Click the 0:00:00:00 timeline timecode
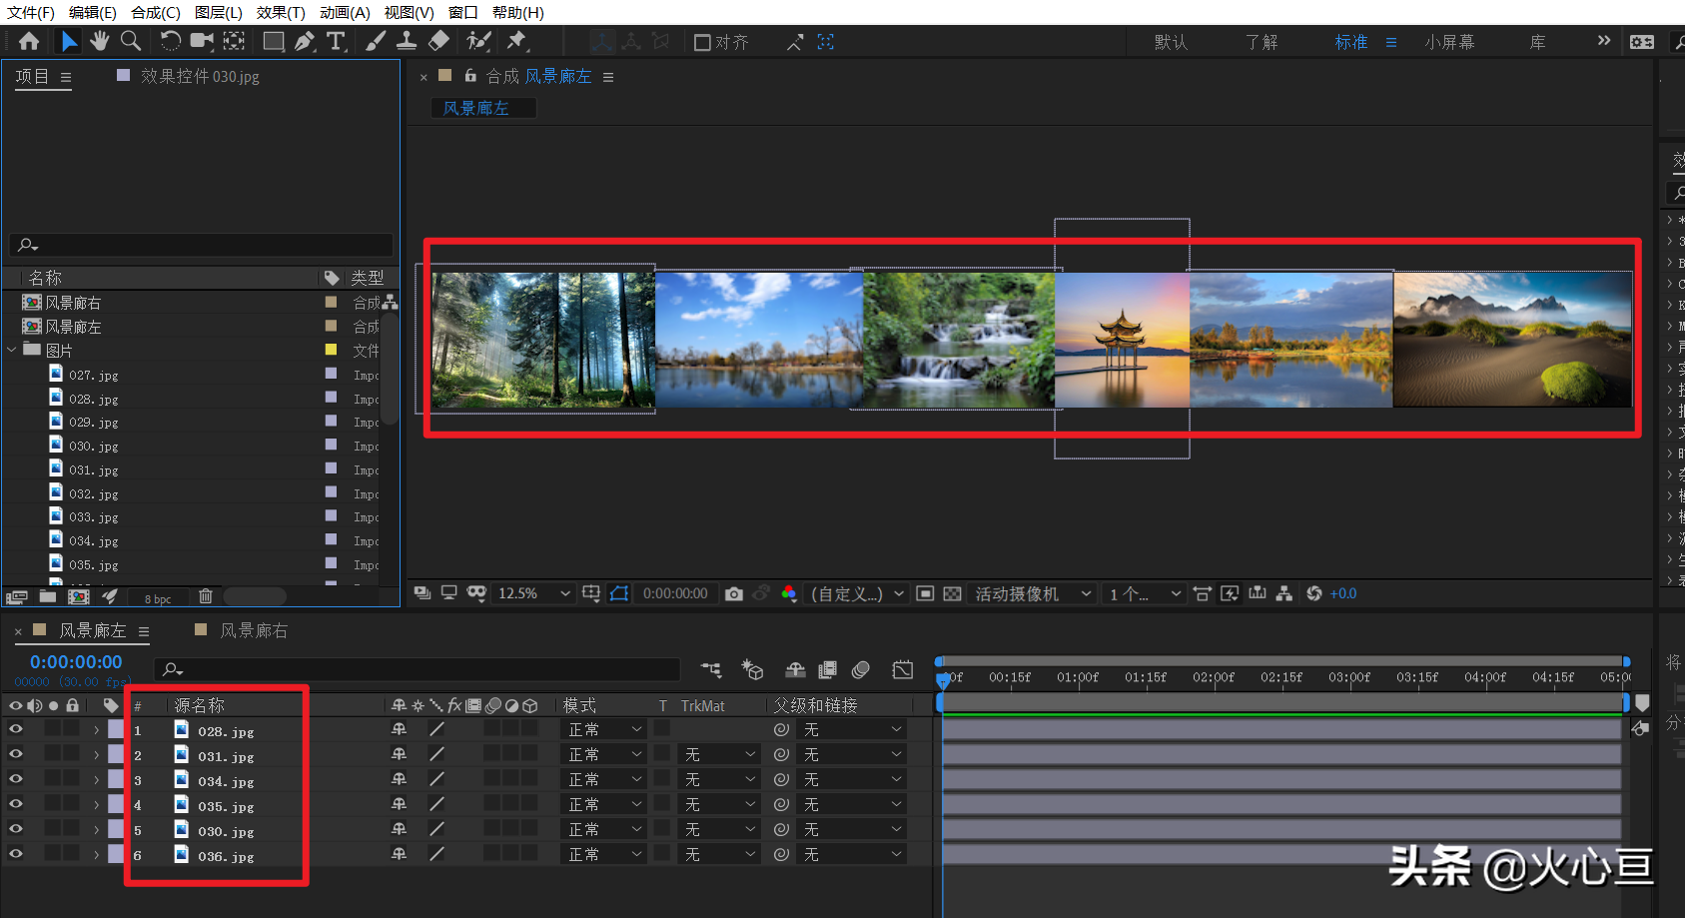Screen dimensions: 1685x918 point(76,661)
